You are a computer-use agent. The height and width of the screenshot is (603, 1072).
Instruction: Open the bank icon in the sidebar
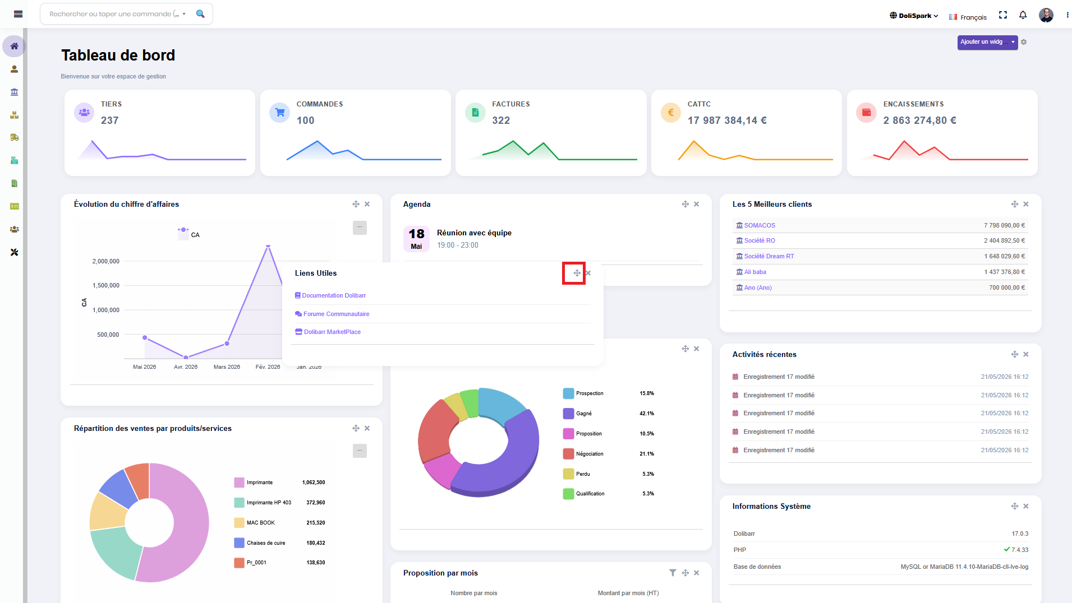14,92
